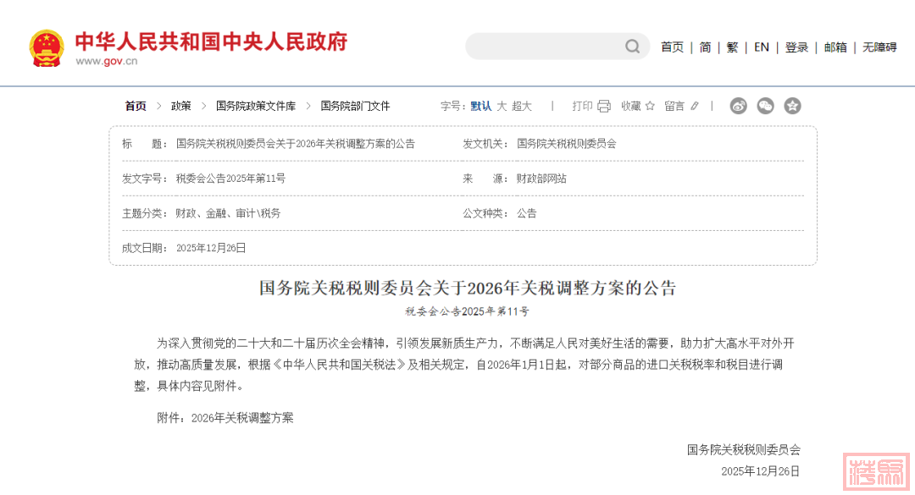Click the national emblem logo

(46, 47)
